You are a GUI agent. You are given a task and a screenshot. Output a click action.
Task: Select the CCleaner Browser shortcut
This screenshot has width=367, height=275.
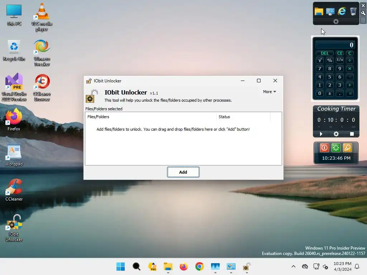coord(42,88)
